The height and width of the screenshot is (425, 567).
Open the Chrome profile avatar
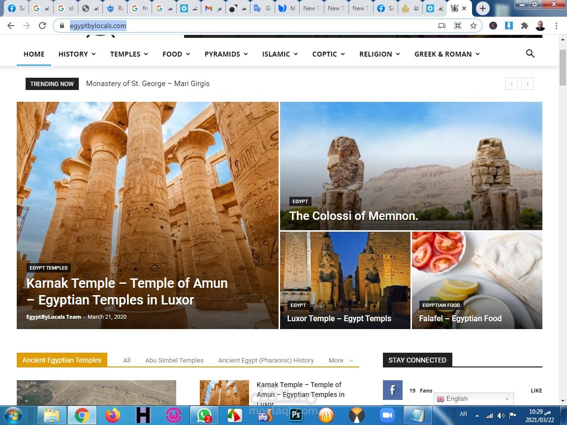(x=540, y=26)
